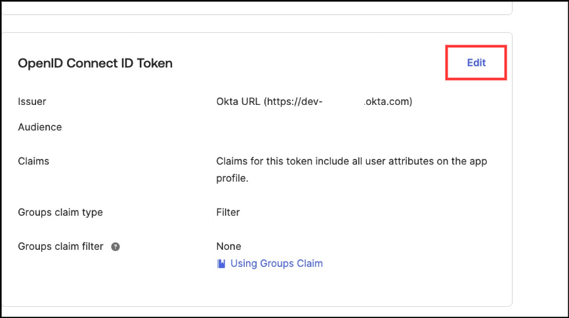This screenshot has width=569, height=318.
Task: Click the Groups claim type label
Action: point(60,212)
